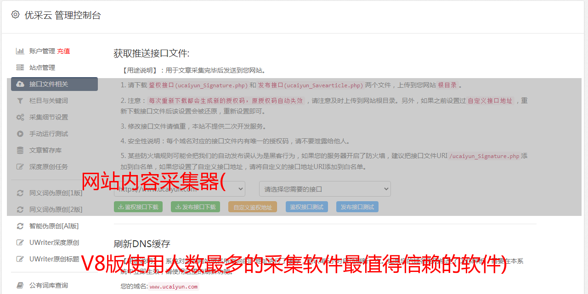Click the highlighted 根目录 text

pyautogui.click(x=447, y=85)
